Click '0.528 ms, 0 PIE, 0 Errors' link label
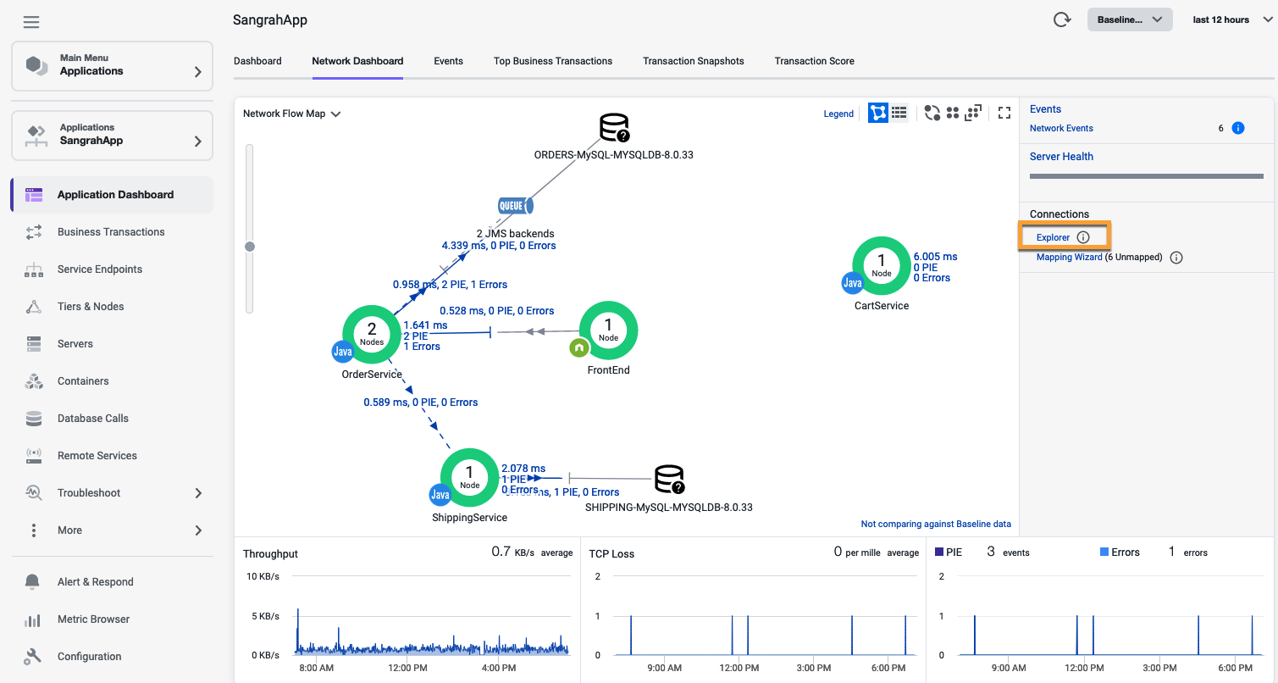 click(497, 311)
